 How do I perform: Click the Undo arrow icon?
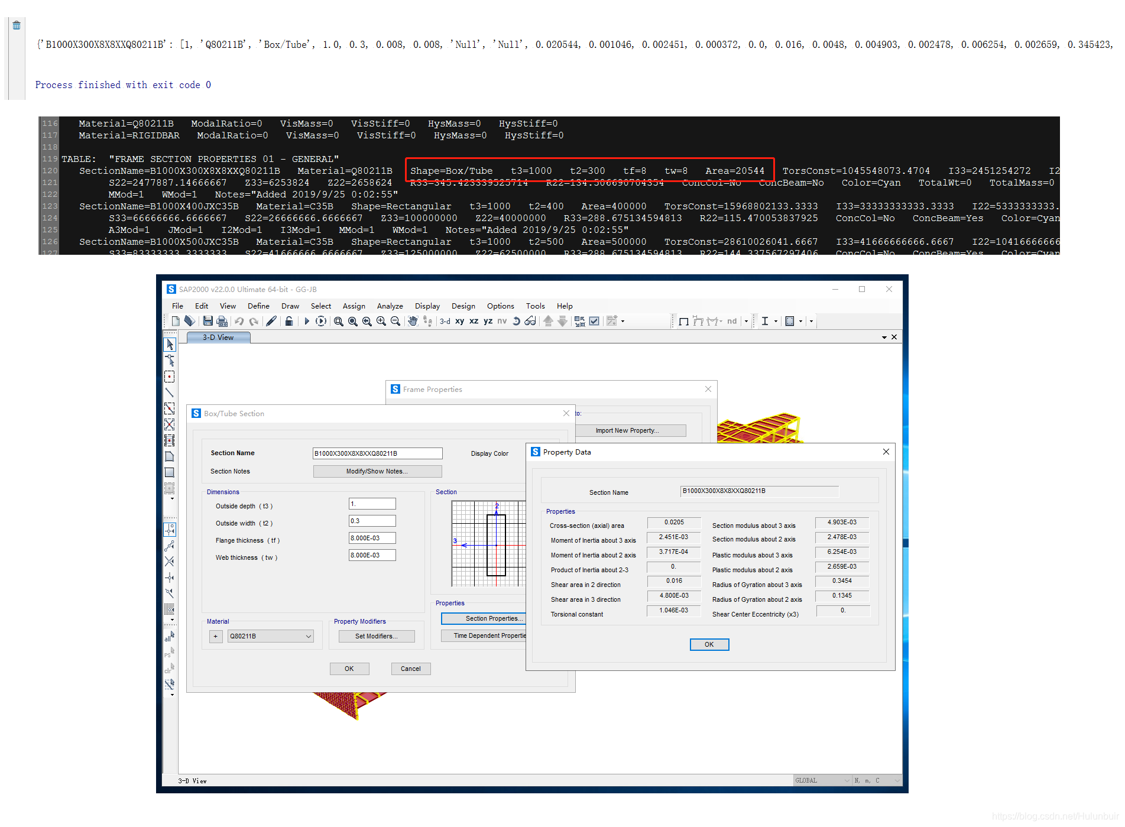coord(239,321)
